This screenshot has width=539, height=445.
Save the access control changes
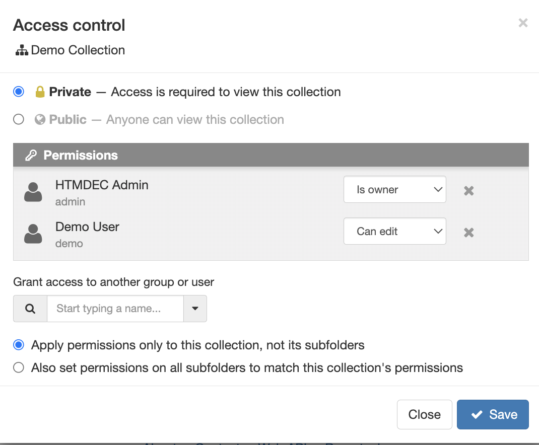[493, 414]
